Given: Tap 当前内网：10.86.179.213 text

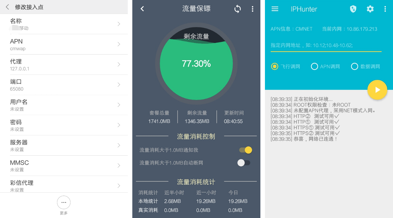Looking at the screenshot, I should click(x=350, y=29).
